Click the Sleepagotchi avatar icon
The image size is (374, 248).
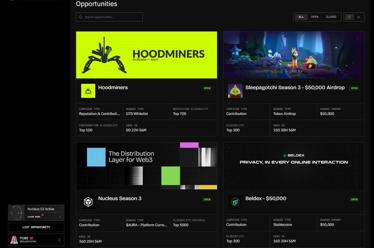235,91
